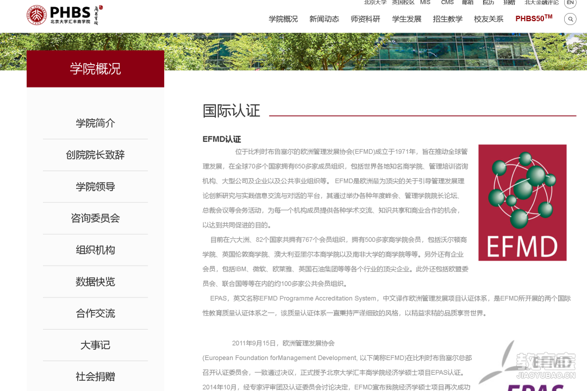
Task: Open the 师资科研 navigation menu
Action: (x=365, y=18)
